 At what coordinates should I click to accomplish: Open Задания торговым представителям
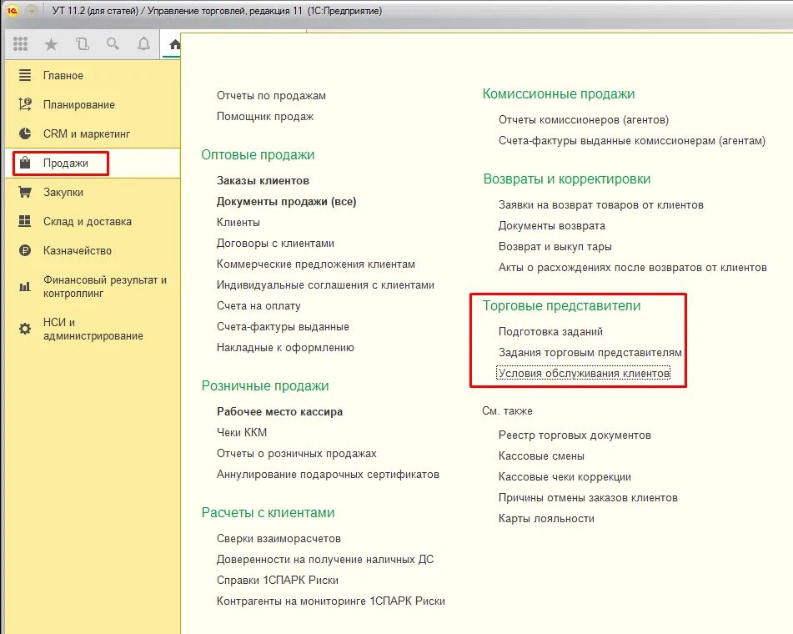click(590, 352)
